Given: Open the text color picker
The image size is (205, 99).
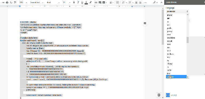Looking at the screenshot, I should [86, 2].
